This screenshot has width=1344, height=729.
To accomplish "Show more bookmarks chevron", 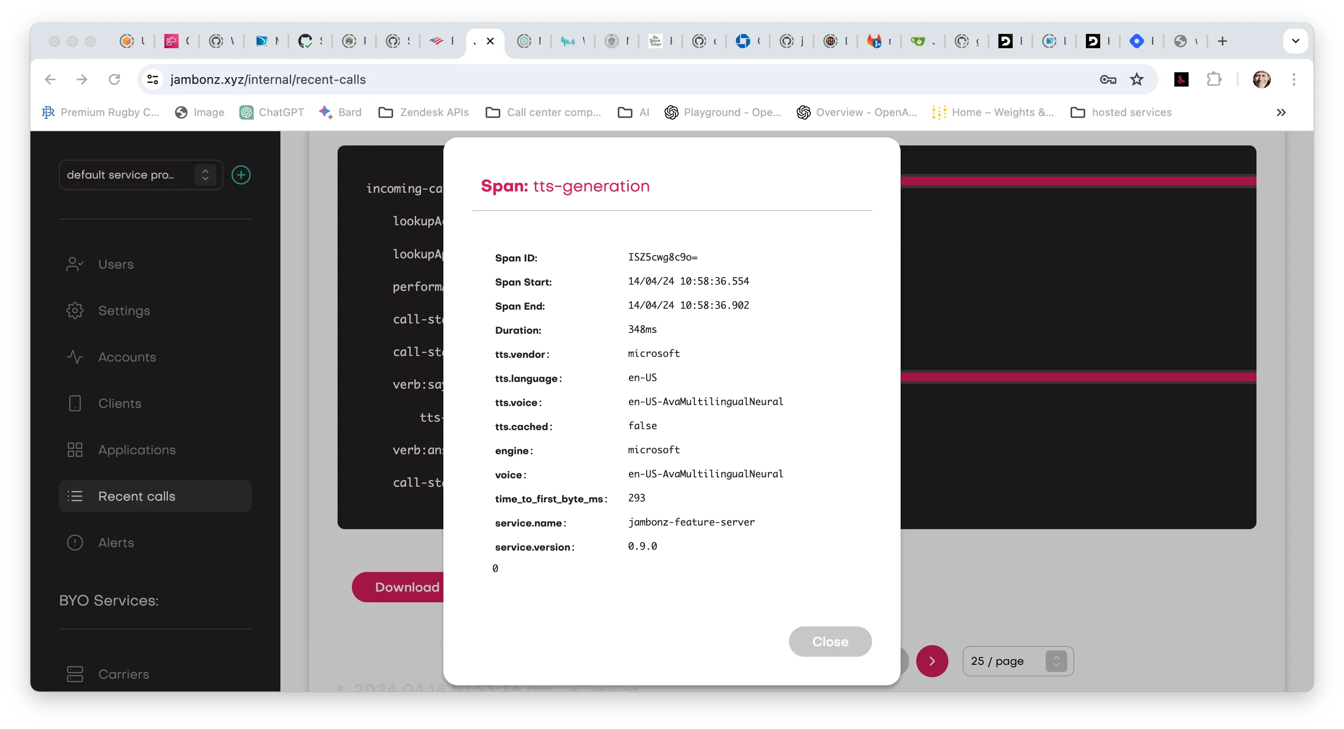I will click(1281, 112).
